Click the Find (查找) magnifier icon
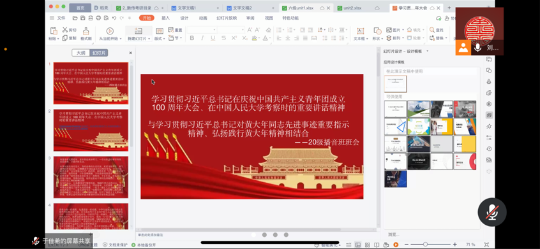The width and height of the screenshot is (540, 249). 432,30
